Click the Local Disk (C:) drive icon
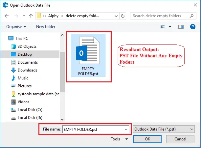The image size is (201, 148). point(13,110)
